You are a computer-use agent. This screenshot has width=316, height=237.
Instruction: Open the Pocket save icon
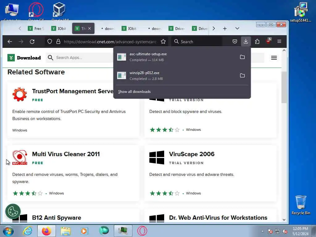point(235,42)
